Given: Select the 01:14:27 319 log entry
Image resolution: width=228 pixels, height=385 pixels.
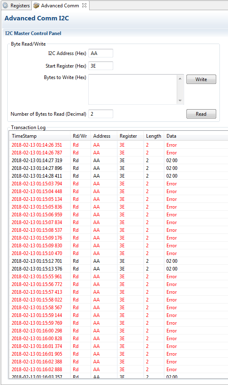Looking at the screenshot, I should pos(118,161).
